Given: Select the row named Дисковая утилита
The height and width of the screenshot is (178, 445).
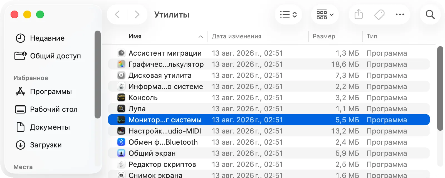Looking at the screenshot, I should tap(269, 75).
